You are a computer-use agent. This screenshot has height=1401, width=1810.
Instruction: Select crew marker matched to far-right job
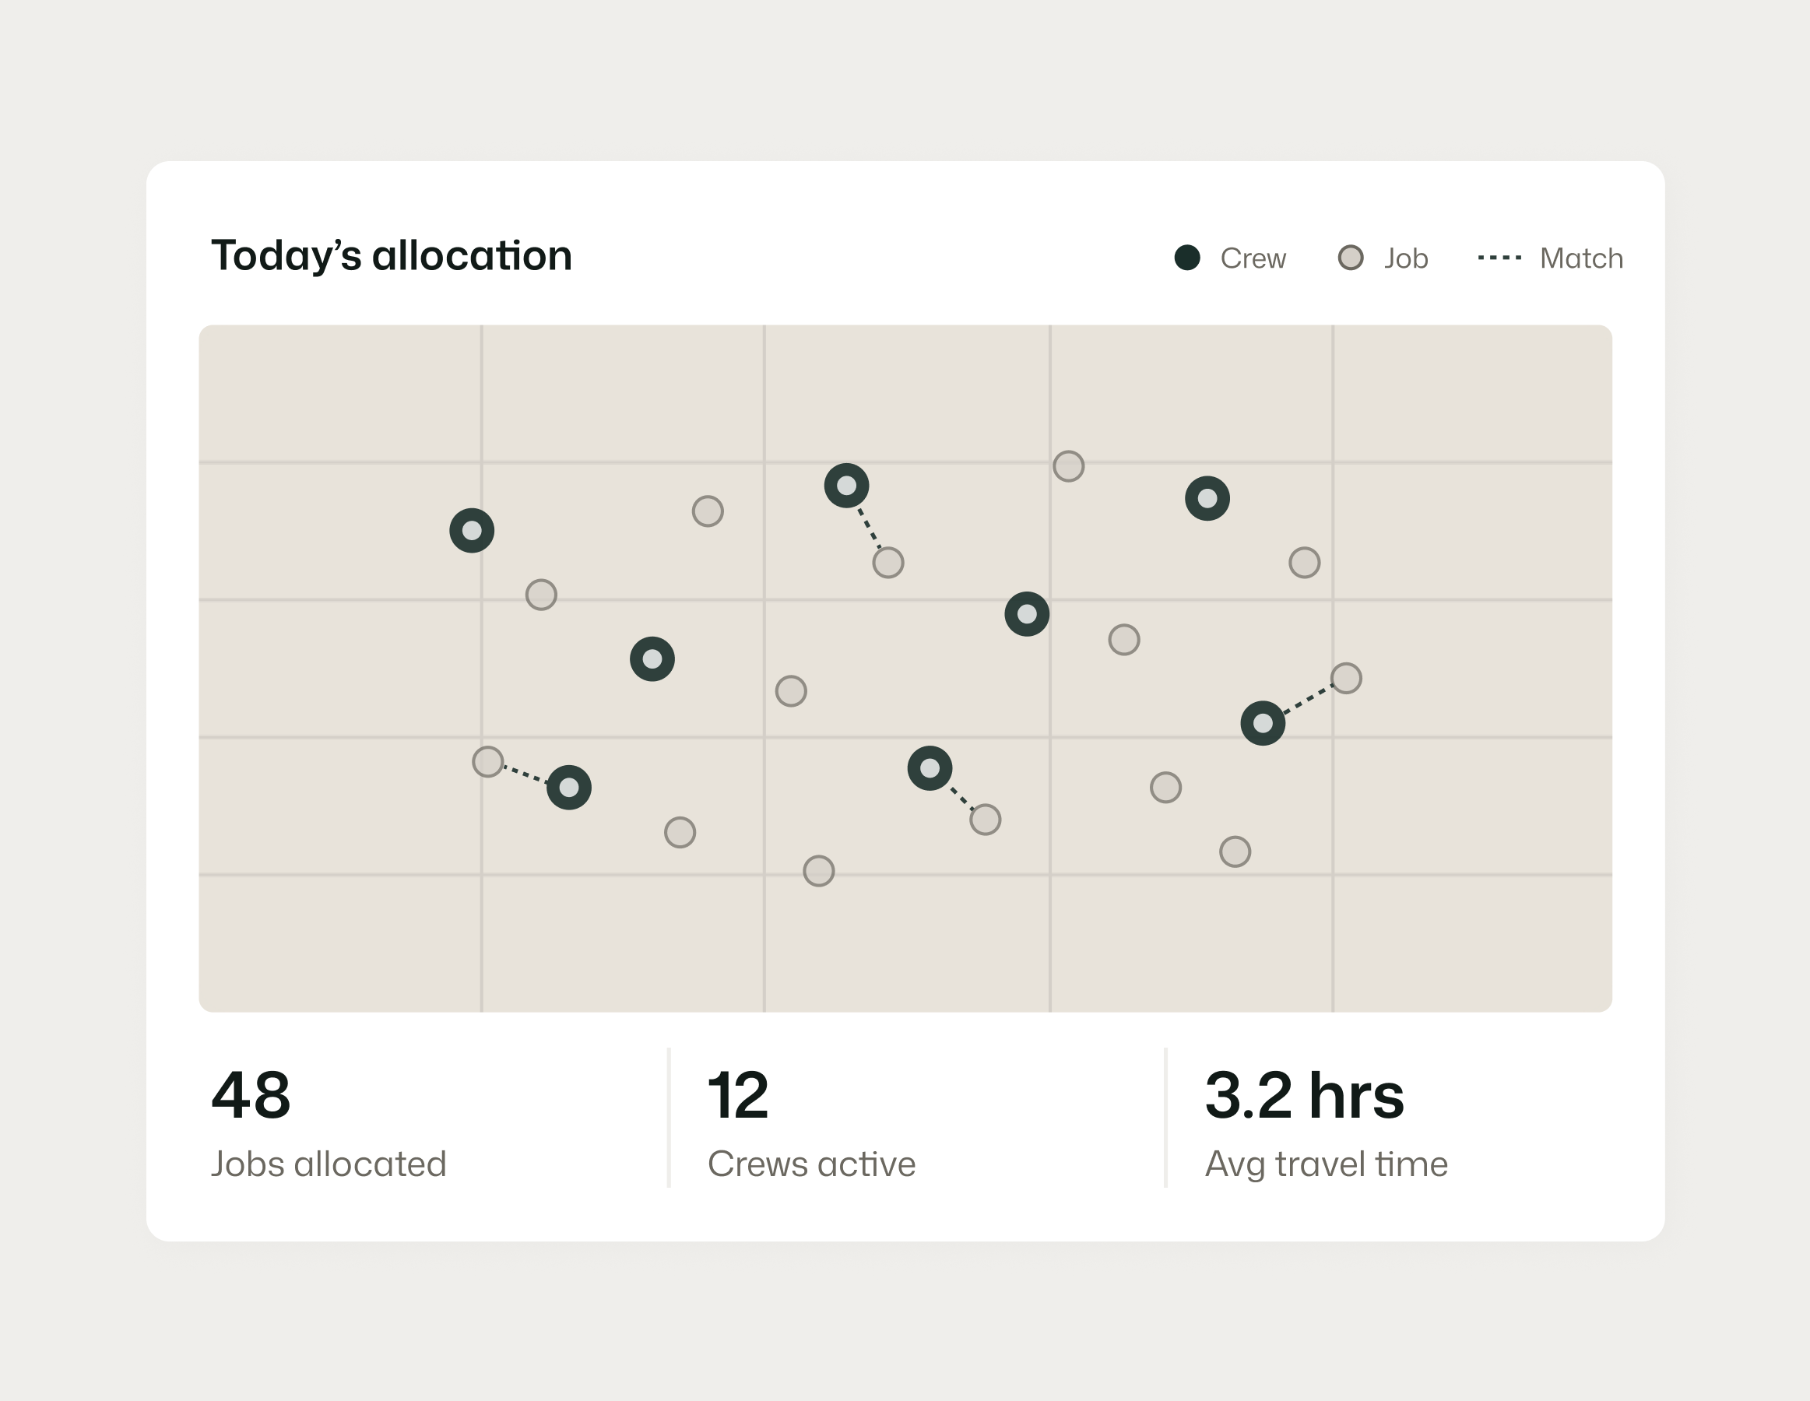pos(1262,723)
